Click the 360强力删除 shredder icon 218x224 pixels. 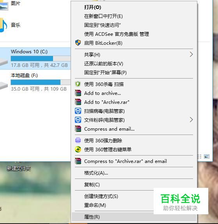tap(78, 140)
